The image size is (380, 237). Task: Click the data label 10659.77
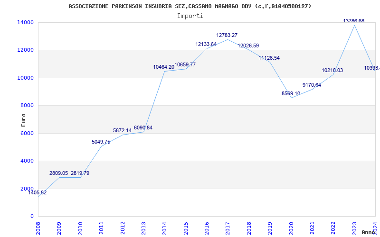[185, 64]
